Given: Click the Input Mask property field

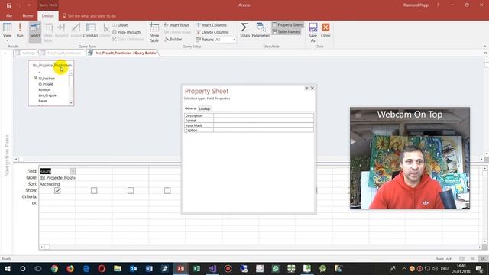Looking at the screenshot, I should [x=263, y=125].
